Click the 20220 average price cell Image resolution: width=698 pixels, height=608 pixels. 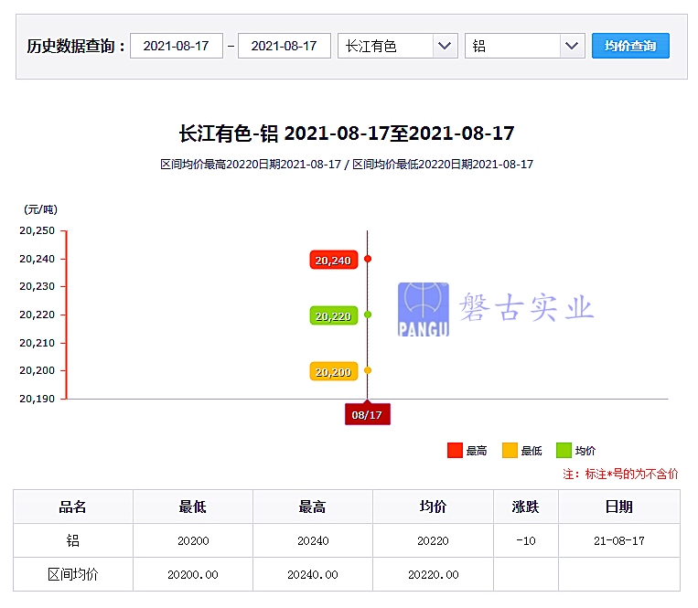coord(433,540)
